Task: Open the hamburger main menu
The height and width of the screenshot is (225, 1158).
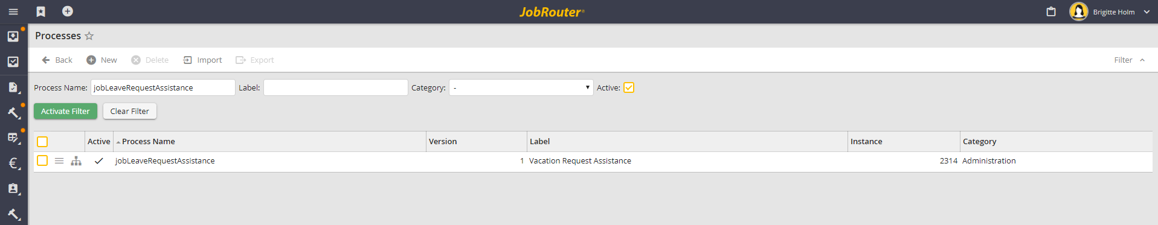Action: (x=13, y=11)
